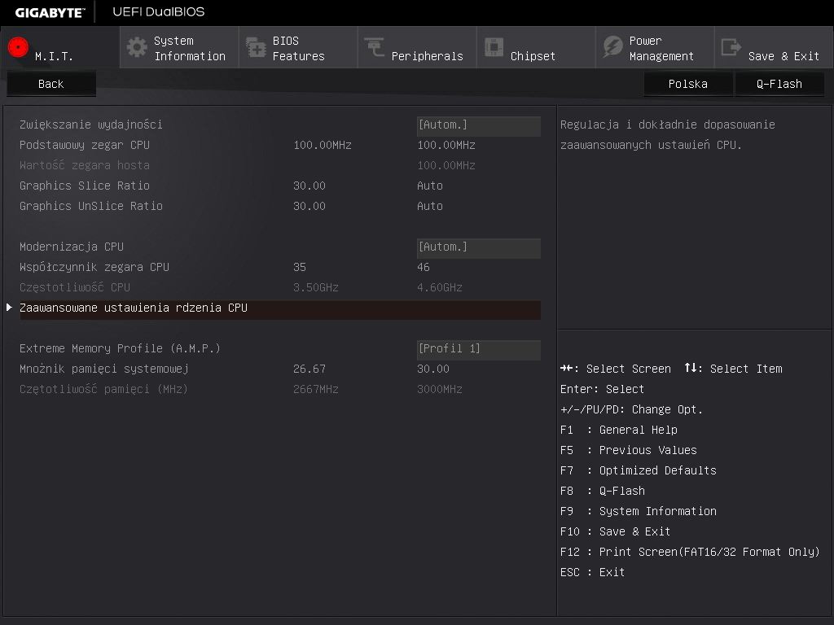Open Modernizacja CPU dropdown
834x625 pixels.
point(478,247)
